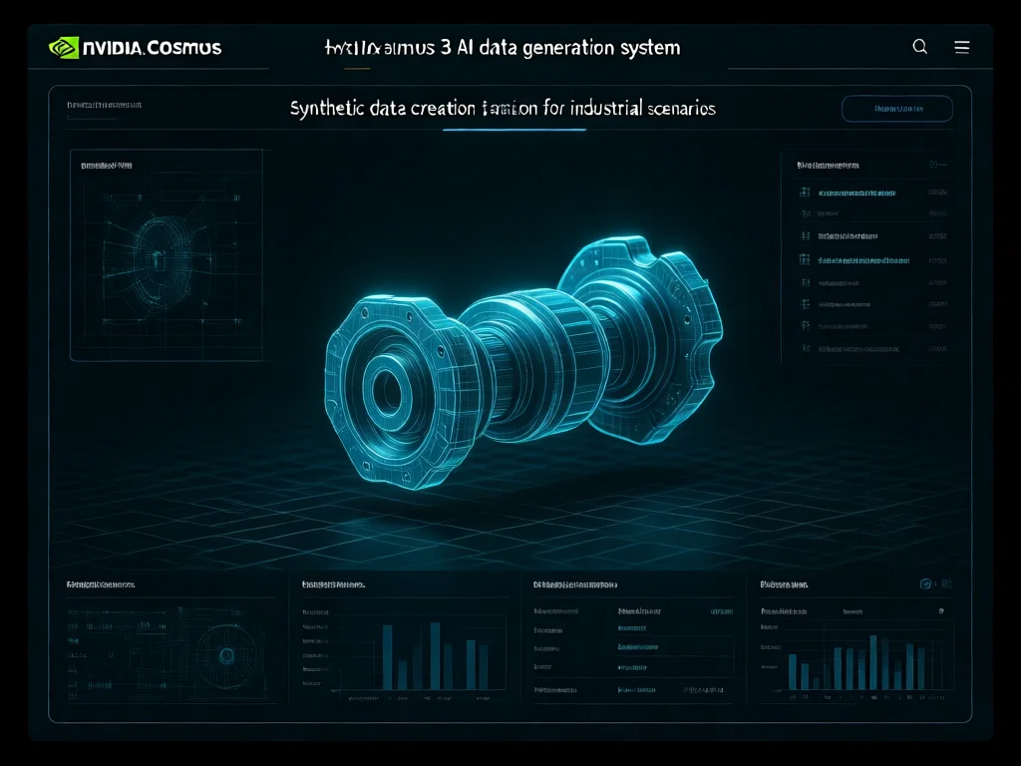Open the wireframe blueprint thumbnail at upper left
This screenshot has height=766, width=1021.
tap(166, 254)
